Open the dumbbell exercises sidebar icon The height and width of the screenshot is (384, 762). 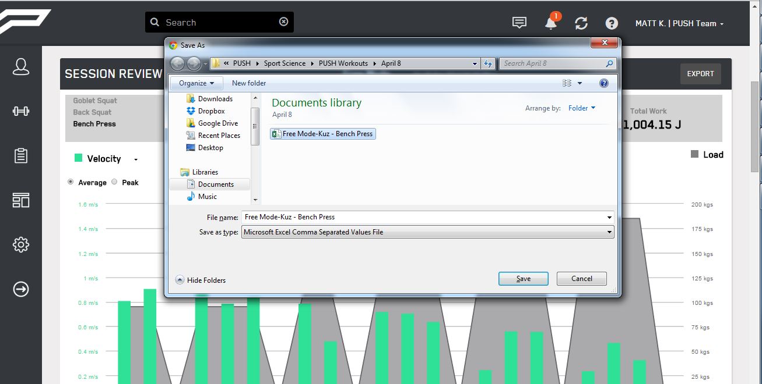(21, 111)
